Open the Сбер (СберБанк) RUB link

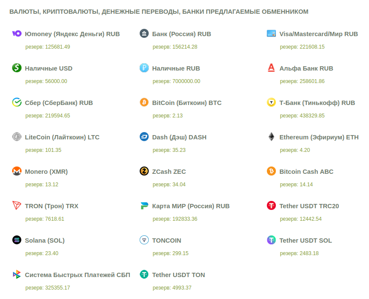[x=59, y=103]
